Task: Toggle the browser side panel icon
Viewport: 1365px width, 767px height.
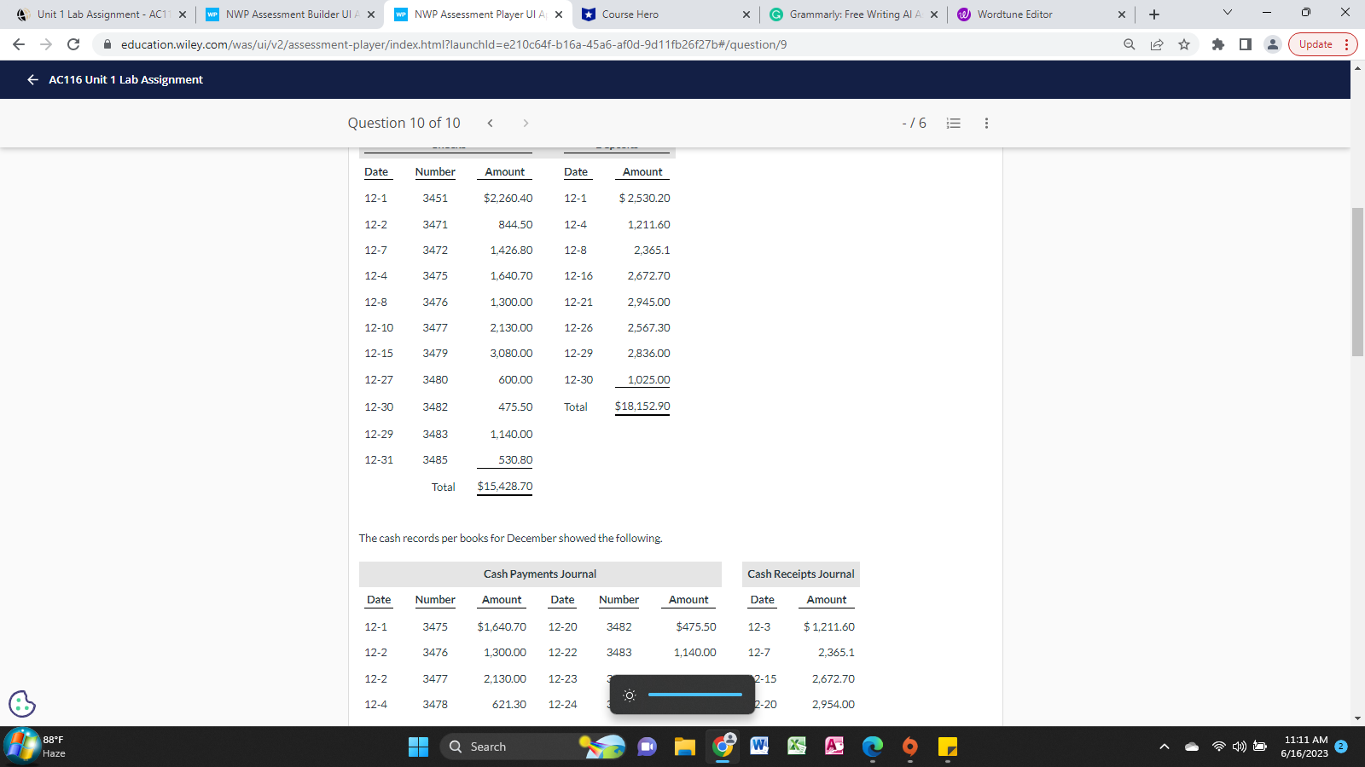Action: click(1245, 44)
